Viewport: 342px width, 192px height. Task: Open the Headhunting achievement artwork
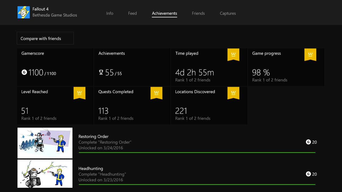click(x=45, y=174)
